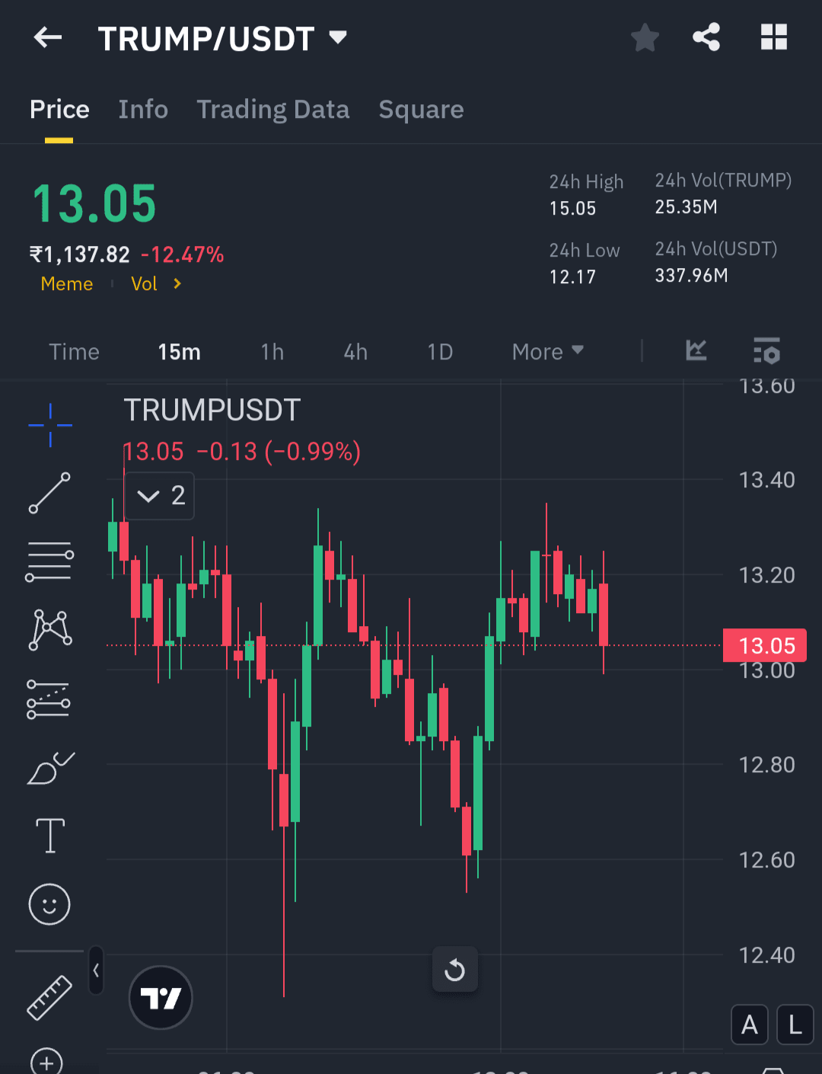Select the brush drawing tool
822x1074 pixels.
[x=50, y=768]
